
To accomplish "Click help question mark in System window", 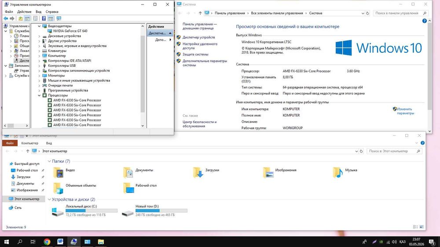I will click(424, 21).
